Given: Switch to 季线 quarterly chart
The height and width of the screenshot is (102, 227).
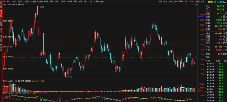Looking at the screenshot, I should tap(75, 2).
